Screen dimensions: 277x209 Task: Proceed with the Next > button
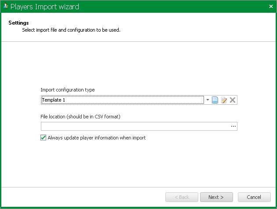[x=216, y=197]
